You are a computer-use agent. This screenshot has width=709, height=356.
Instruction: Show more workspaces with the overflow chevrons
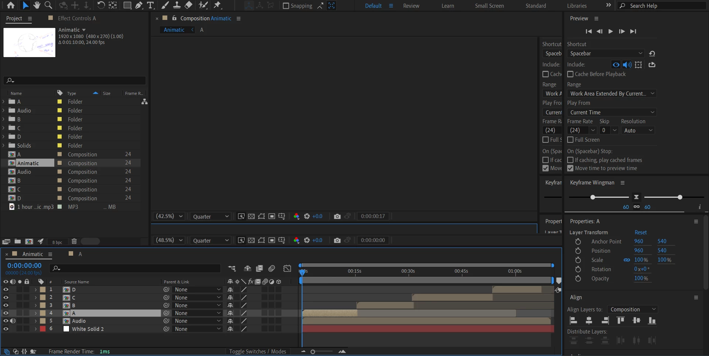coord(609,6)
